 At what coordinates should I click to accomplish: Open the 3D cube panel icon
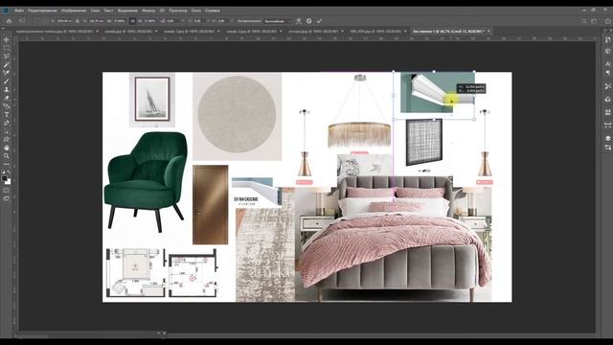coord(607,51)
